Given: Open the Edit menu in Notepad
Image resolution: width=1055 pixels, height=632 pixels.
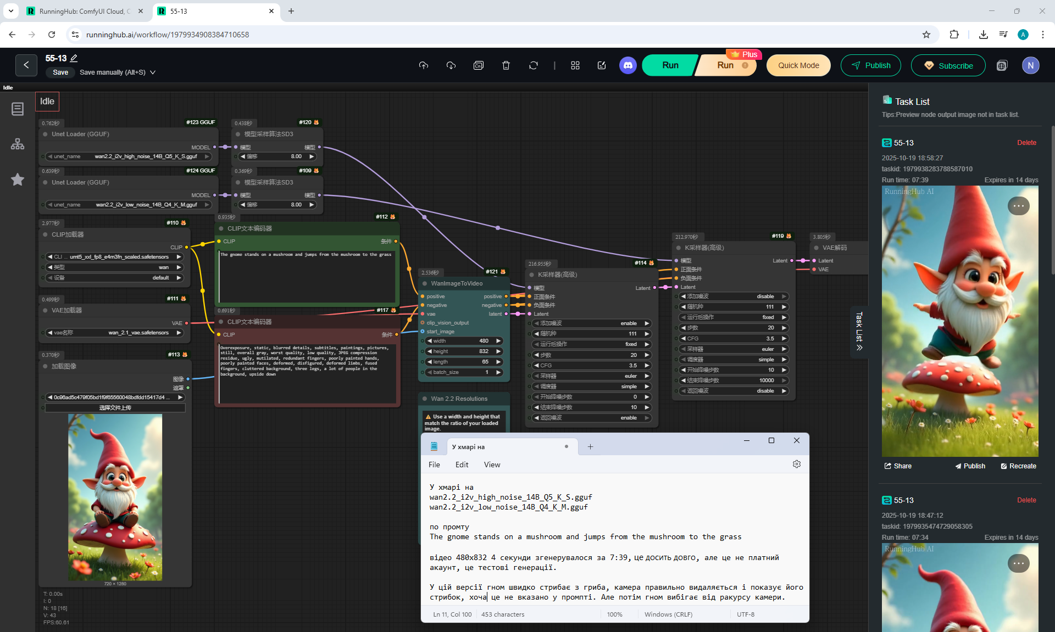Looking at the screenshot, I should point(462,465).
